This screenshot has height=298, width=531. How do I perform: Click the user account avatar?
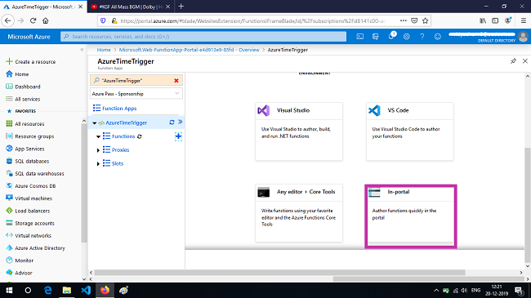[x=523, y=36]
